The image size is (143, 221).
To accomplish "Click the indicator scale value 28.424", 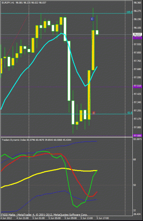I will tap(137, 214).
